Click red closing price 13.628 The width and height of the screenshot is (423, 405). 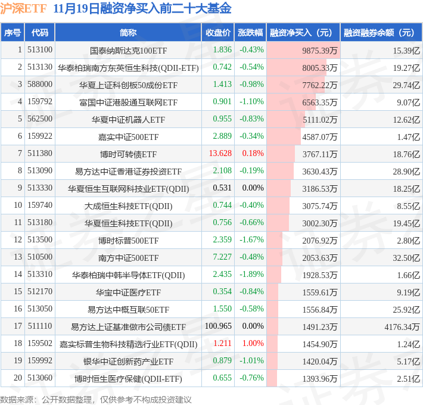[x=220, y=154]
